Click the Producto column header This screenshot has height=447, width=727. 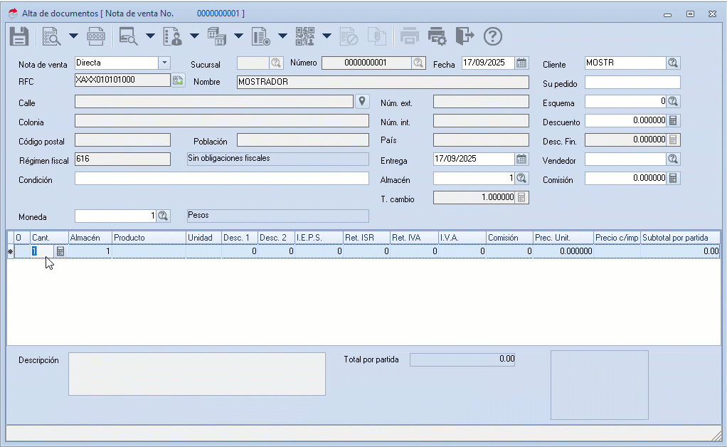point(148,237)
